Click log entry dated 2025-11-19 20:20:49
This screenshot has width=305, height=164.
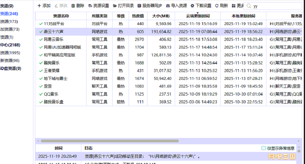pyautogui.click(x=166, y=156)
